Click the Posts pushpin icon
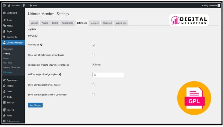The width and height of the screenshot is (223, 127). click(5, 20)
